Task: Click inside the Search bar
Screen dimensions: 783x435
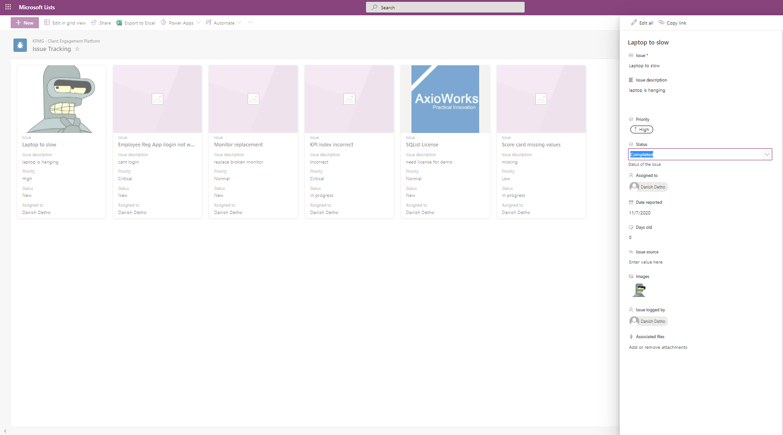Action: (x=444, y=7)
